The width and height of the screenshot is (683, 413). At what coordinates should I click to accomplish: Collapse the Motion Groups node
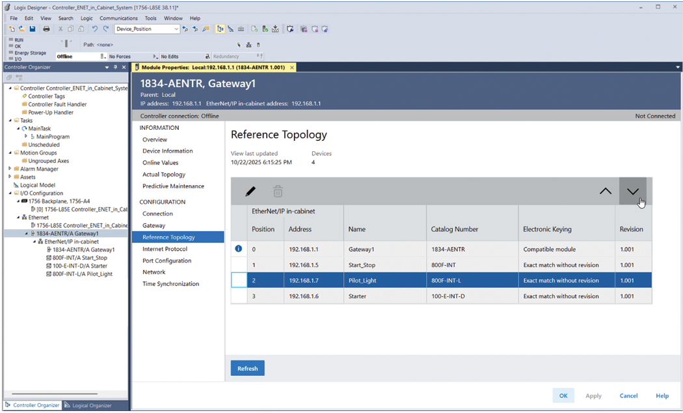coord(10,153)
